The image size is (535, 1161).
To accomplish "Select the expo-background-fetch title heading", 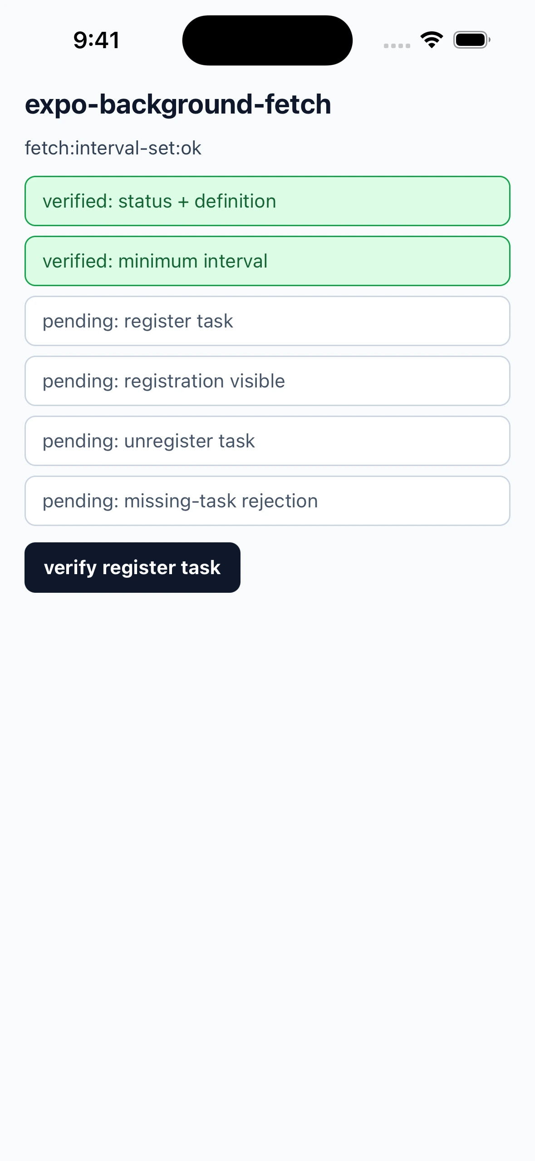I will 178,104.
